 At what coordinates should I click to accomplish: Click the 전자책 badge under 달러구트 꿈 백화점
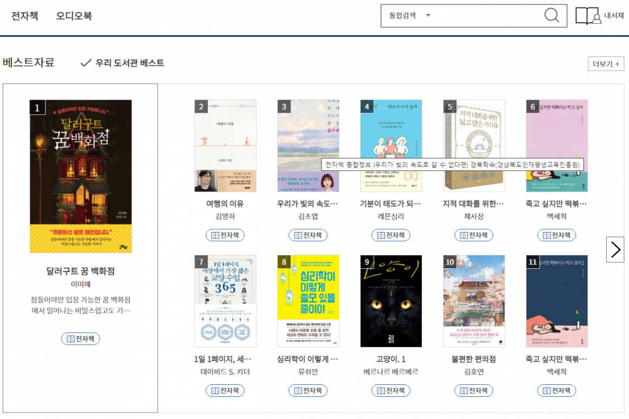(80, 339)
